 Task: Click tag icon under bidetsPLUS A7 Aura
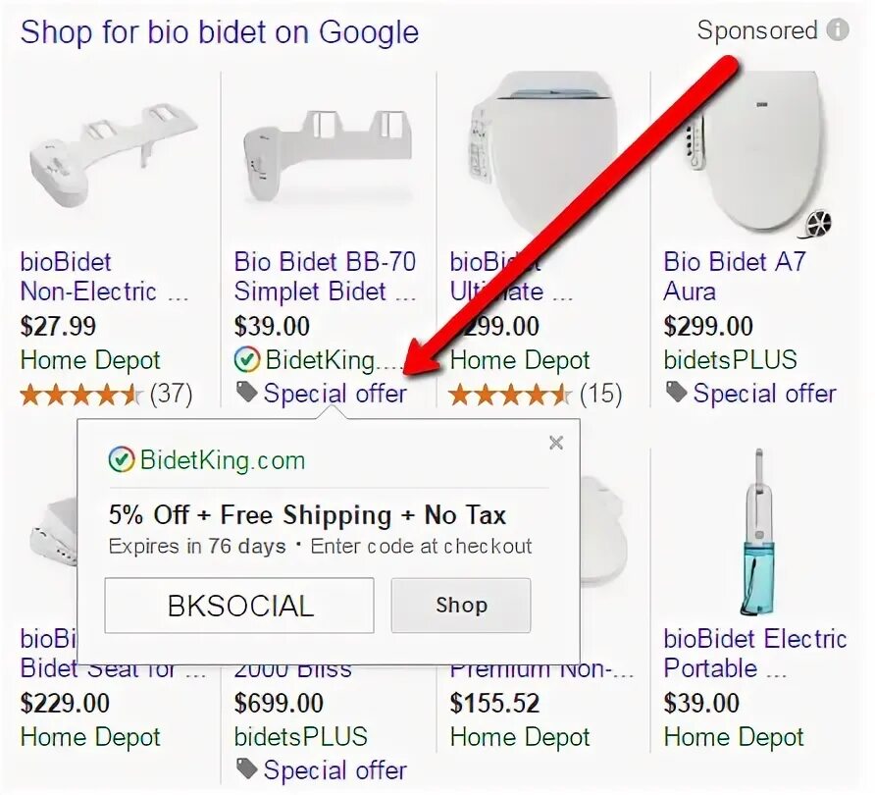[x=676, y=392]
